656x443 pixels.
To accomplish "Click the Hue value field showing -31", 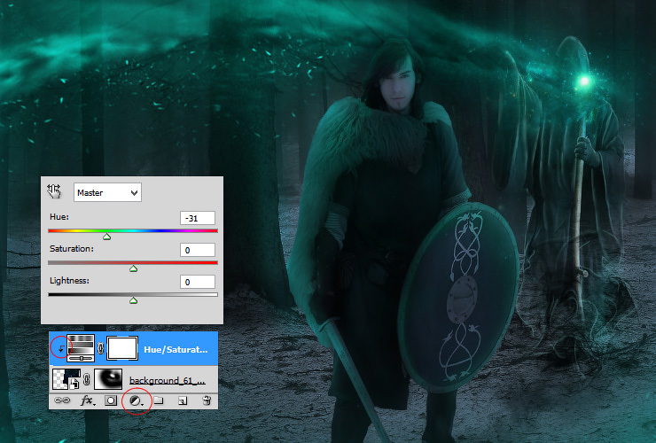I will click(198, 218).
